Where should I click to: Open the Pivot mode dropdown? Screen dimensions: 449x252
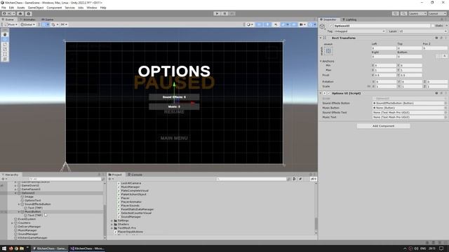pos(11,24)
